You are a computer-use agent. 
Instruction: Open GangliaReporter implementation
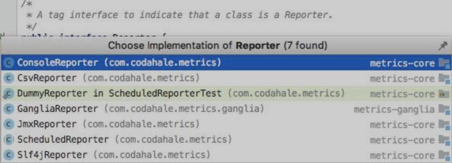tap(58, 109)
